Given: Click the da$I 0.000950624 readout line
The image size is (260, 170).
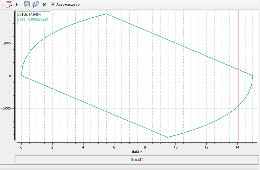Looking at the screenshot, I should click(33, 19).
